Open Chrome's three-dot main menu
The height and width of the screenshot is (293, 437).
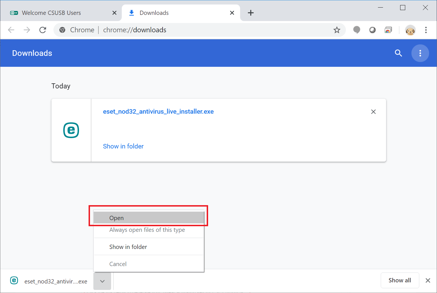click(426, 30)
